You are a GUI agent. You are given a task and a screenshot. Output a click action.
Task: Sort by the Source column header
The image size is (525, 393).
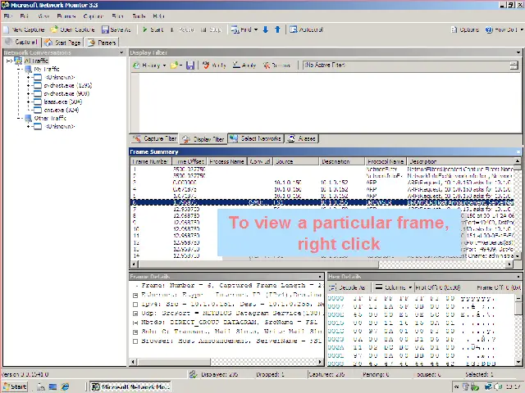[295, 161]
